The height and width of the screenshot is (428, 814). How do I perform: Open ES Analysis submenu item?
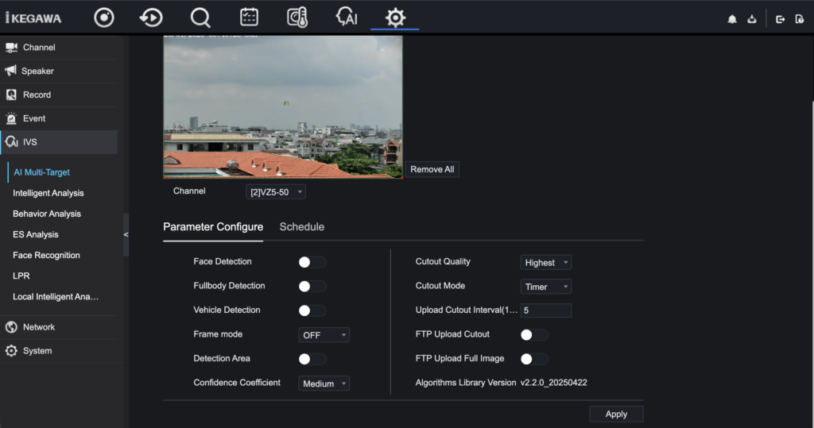point(35,234)
